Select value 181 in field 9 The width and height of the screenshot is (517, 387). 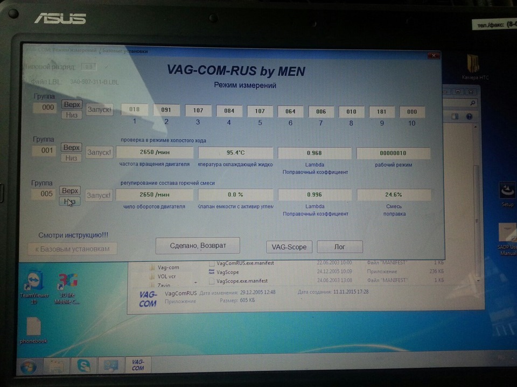(x=381, y=112)
